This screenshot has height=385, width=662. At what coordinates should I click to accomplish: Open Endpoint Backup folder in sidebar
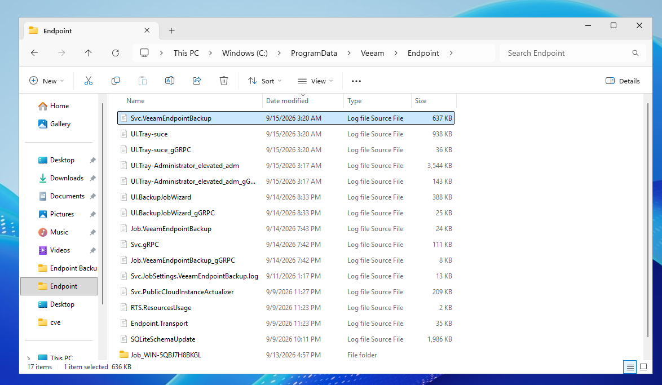coord(68,268)
